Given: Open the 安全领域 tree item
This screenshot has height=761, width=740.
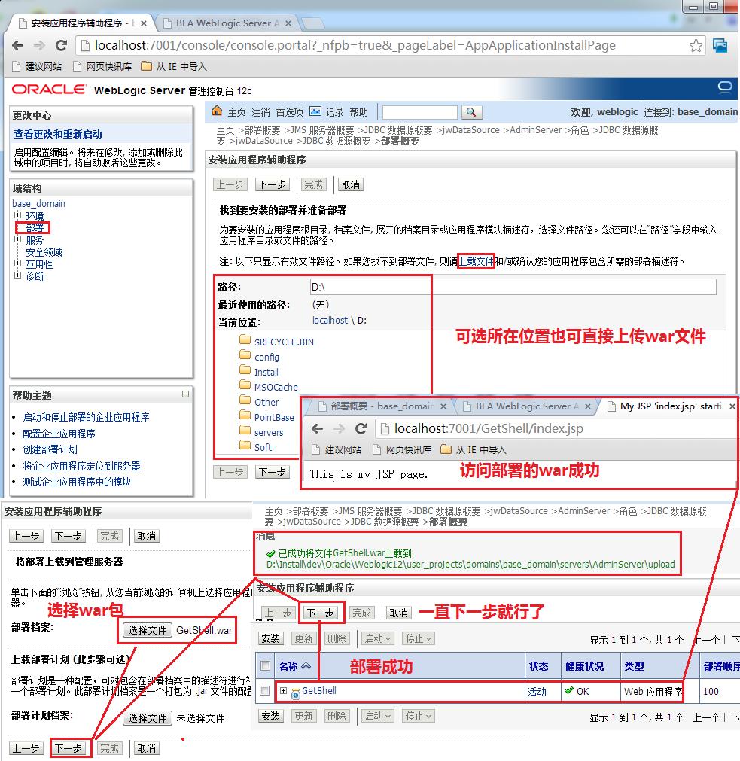Looking at the screenshot, I should [44, 252].
